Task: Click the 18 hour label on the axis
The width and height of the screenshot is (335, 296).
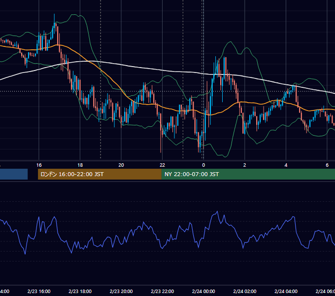Action: [x=80, y=165]
